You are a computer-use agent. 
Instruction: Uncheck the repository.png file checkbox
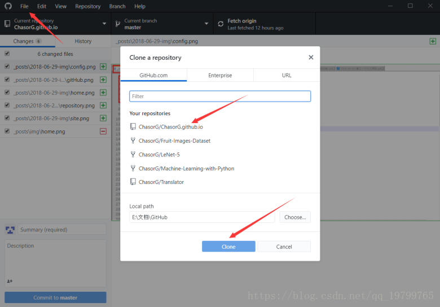coord(7,105)
